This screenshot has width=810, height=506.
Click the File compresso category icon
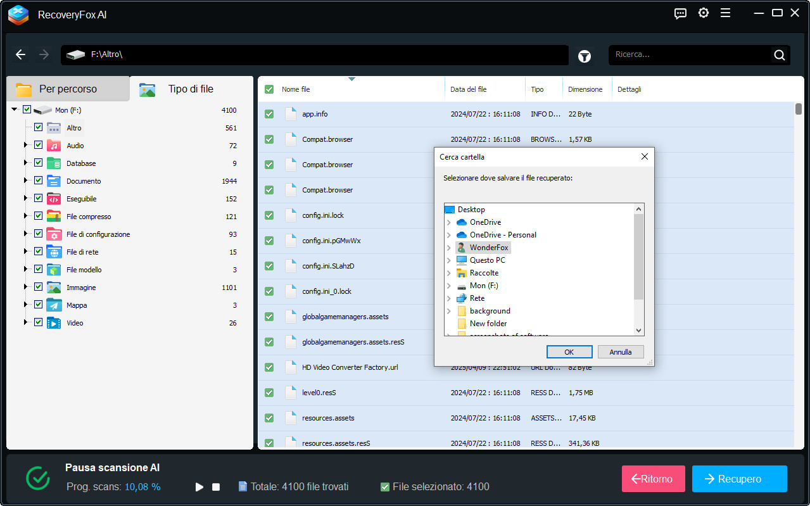click(x=54, y=217)
